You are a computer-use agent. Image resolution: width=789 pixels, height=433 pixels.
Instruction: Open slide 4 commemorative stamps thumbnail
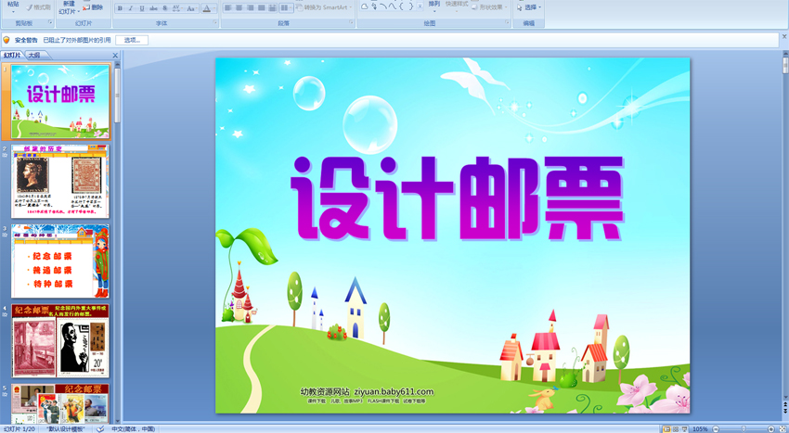(x=60, y=341)
